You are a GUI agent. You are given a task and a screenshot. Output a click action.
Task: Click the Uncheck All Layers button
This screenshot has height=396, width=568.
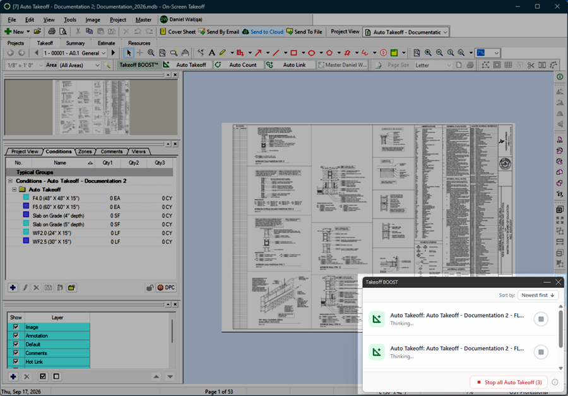(x=56, y=376)
